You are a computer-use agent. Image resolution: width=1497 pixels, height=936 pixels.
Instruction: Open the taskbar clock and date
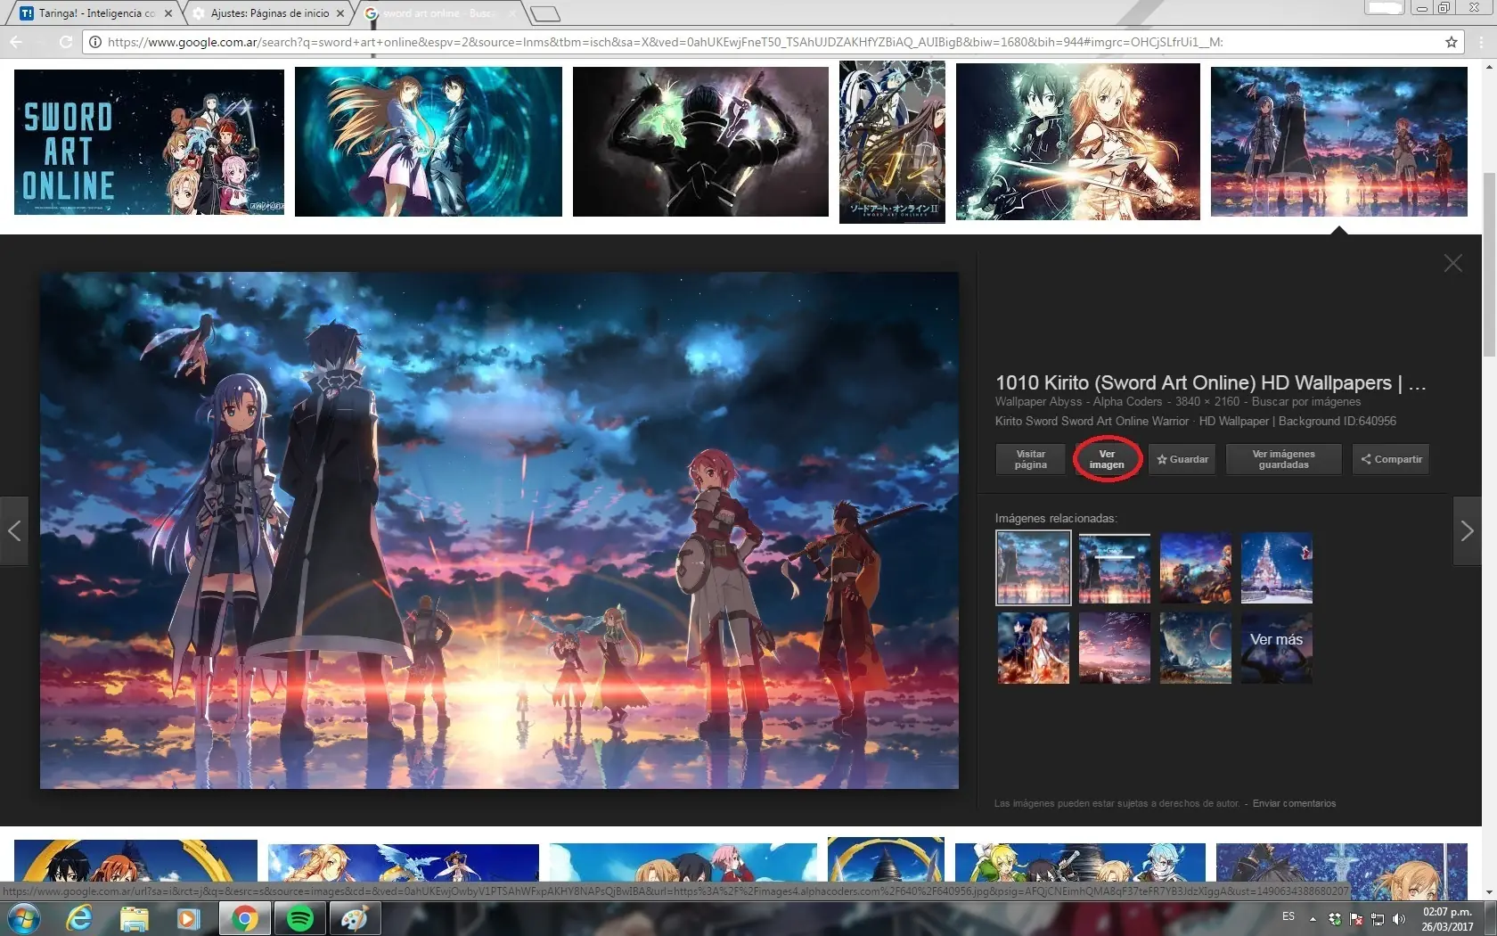click(1447, 919)
